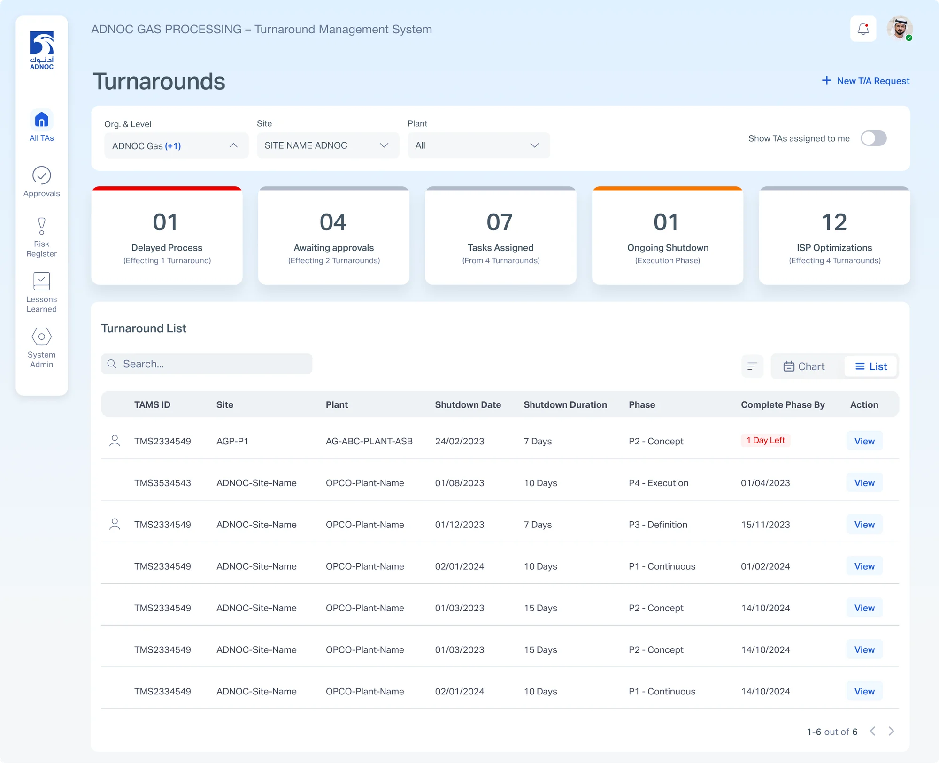Screen dimensions: 939x763
Task: View turnaround in AGP-P1 row
Action: (x=864, y=441)
